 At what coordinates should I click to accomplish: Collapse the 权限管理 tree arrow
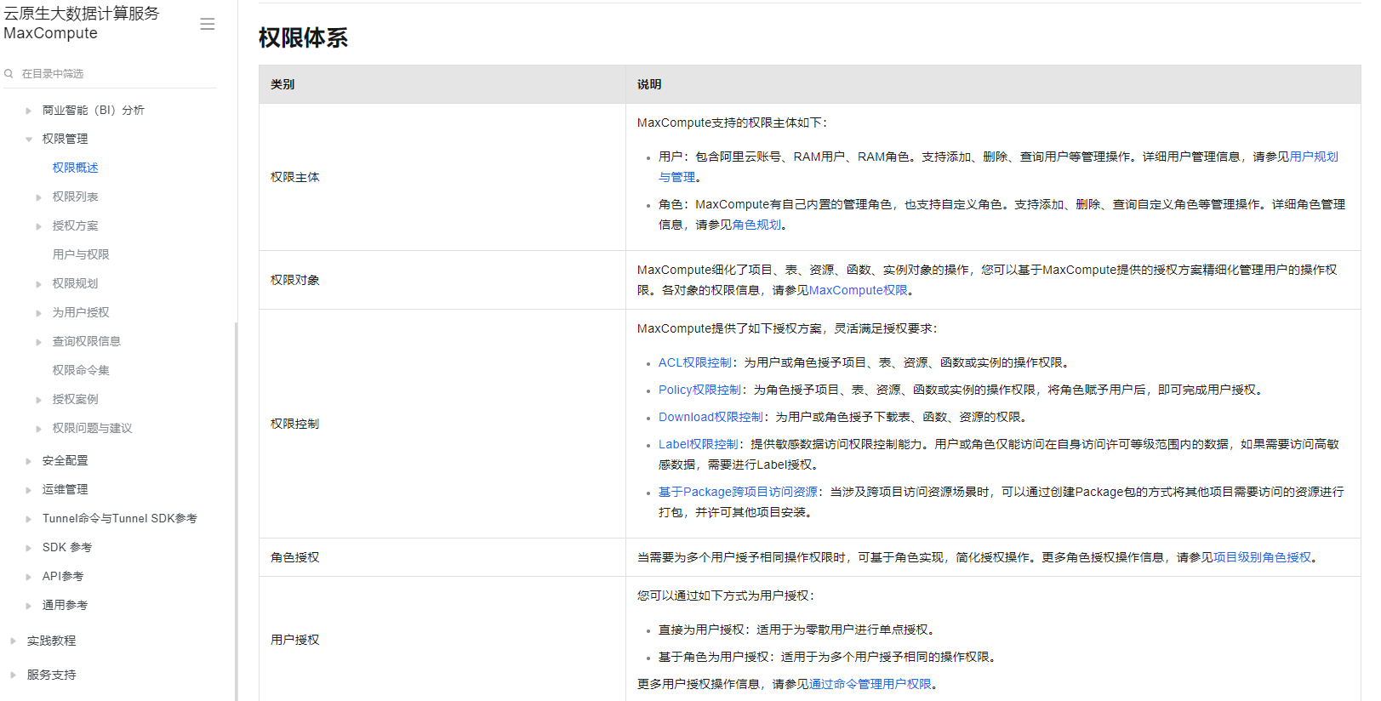tap(28, 140)
